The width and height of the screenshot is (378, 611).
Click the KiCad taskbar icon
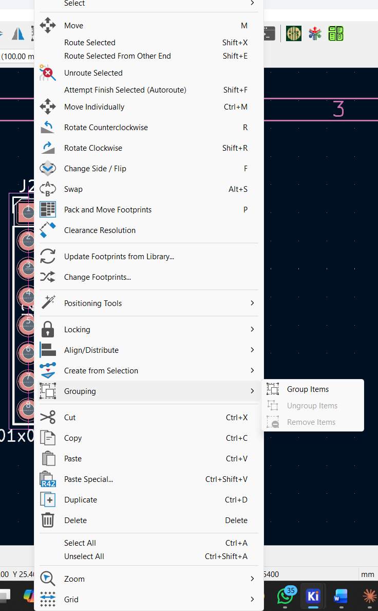pos(313,596)
